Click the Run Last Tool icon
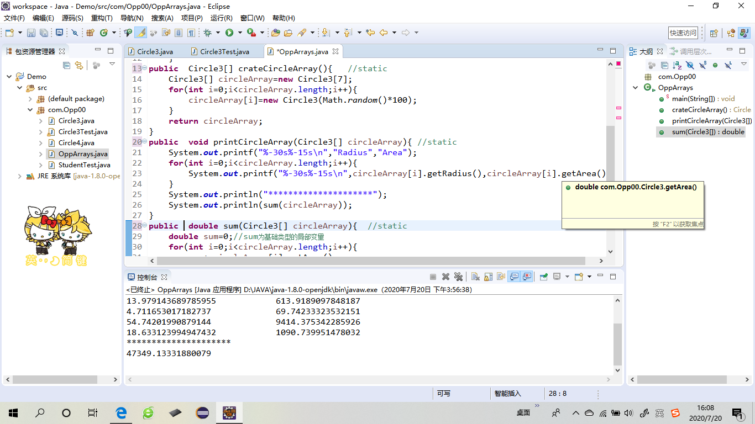755x424 pixels. (251, 33)
